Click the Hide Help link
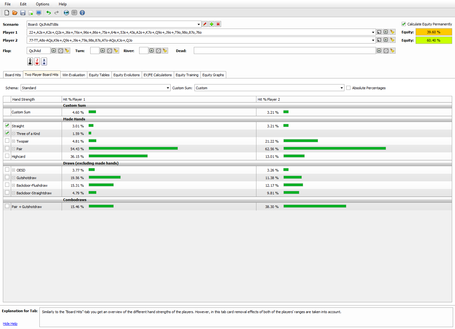This screenshot has width=455, height=329. [x=10, y=324]
